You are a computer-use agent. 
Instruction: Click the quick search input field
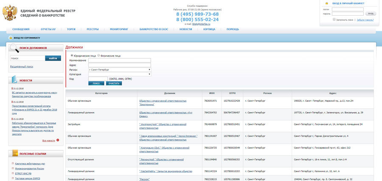28,58
